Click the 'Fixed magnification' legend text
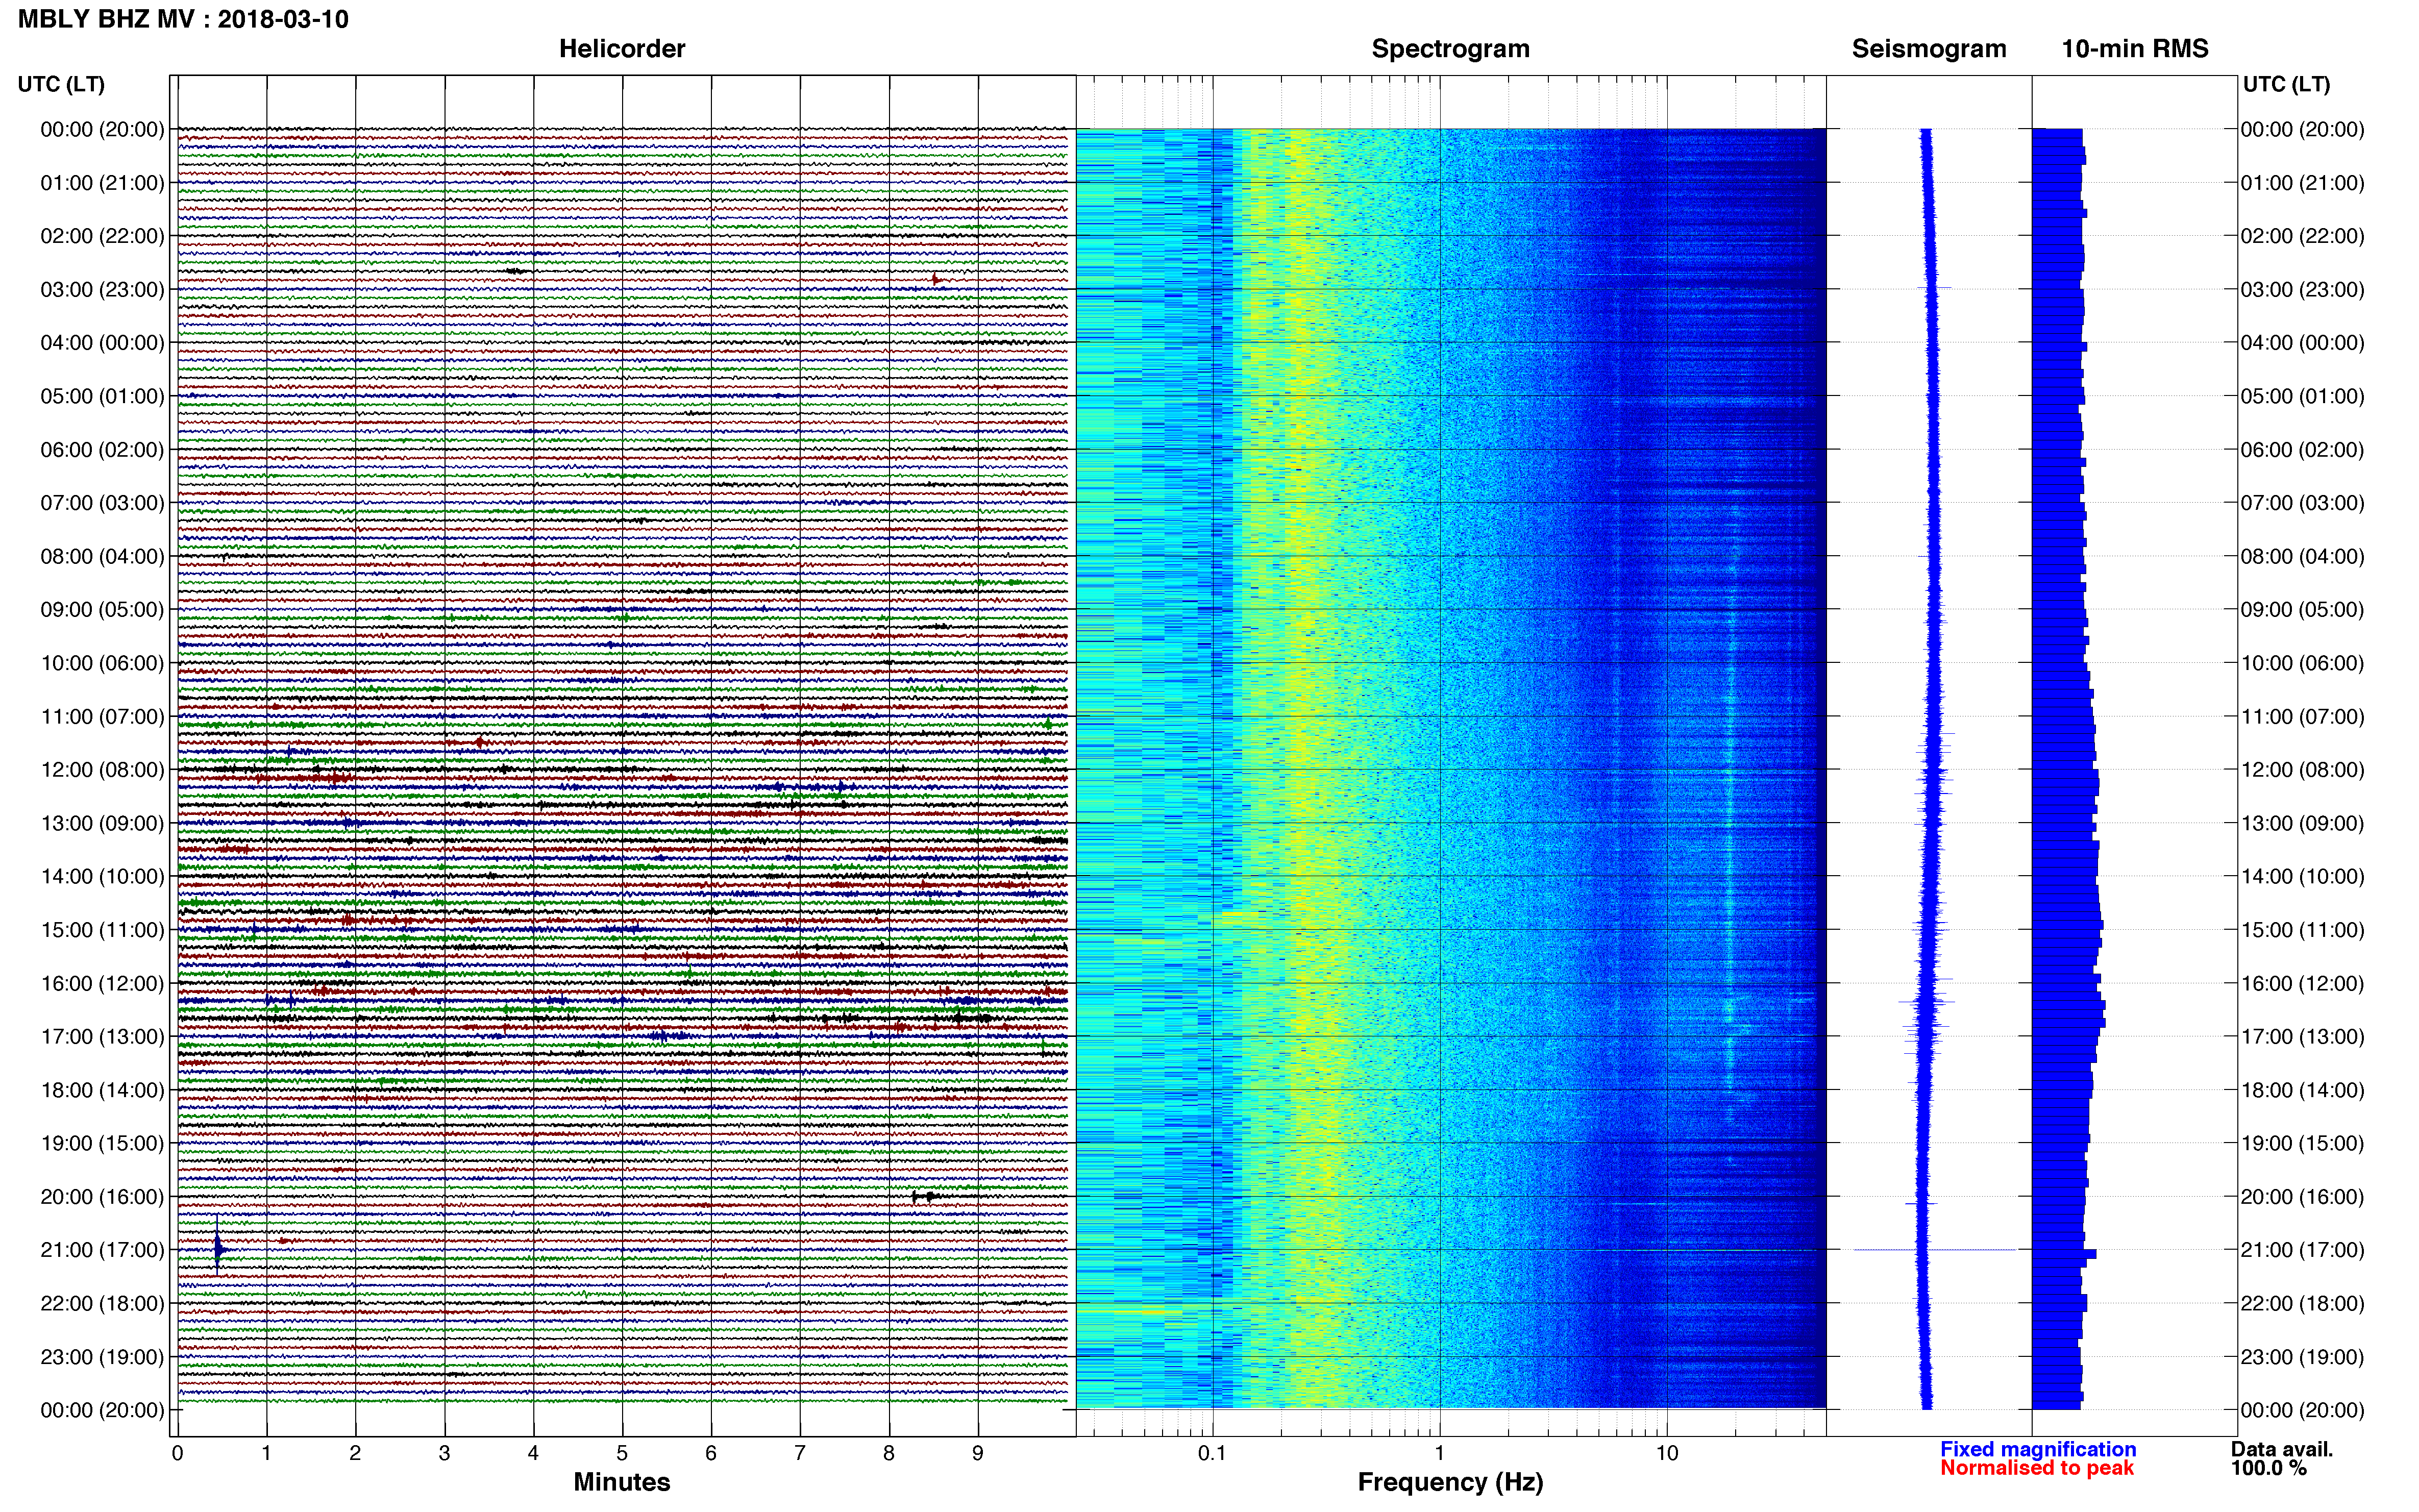This screenshot has height=1512, width=2419. pos(2038,1449)
